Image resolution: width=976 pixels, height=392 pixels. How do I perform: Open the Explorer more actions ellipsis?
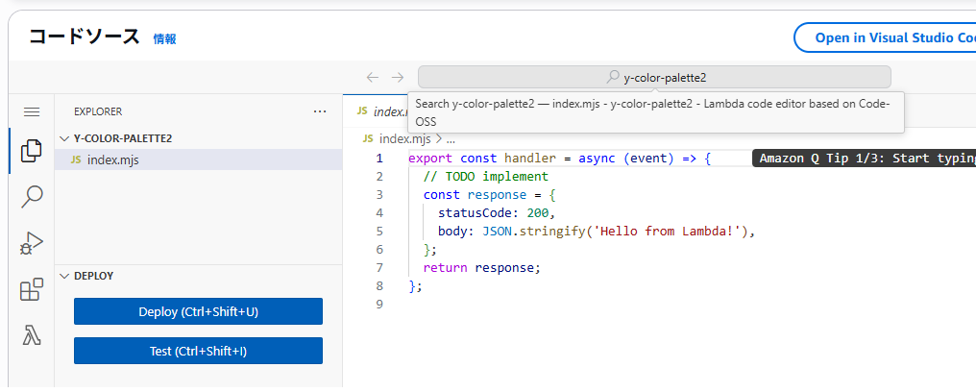(x=320, y=111)
